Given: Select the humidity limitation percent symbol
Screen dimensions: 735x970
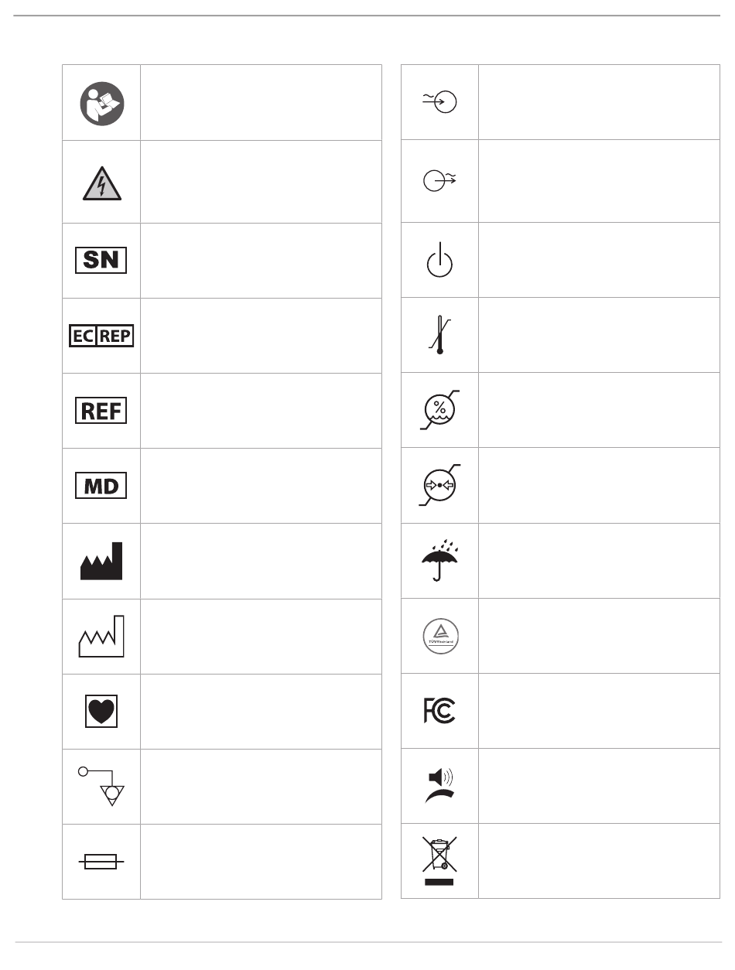Looking at the screenshot, I should point(439,410).
